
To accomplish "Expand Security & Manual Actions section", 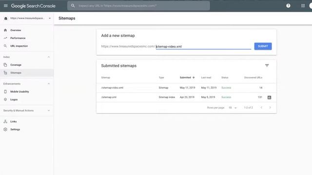I will [49, 110].
